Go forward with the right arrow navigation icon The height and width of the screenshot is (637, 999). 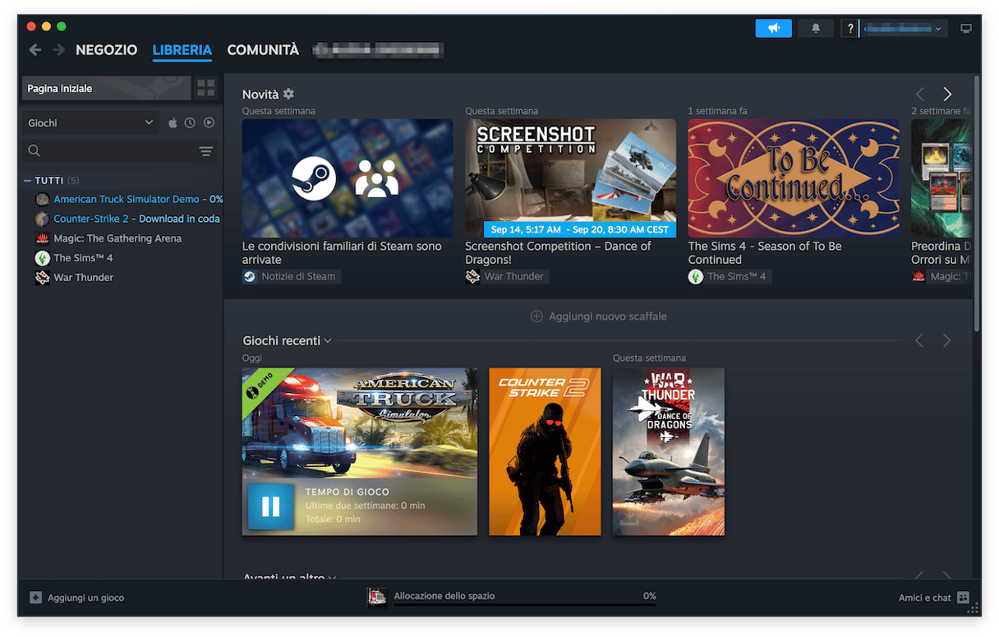pyautogui.click(x=58, y=50)
